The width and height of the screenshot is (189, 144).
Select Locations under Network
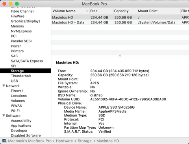coord(19,96)
